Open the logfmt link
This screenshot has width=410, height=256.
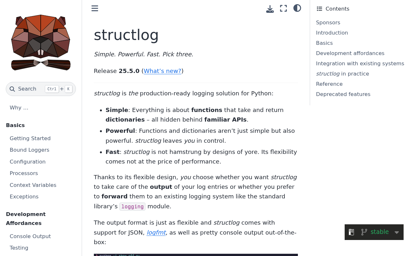tap(156, 232)
